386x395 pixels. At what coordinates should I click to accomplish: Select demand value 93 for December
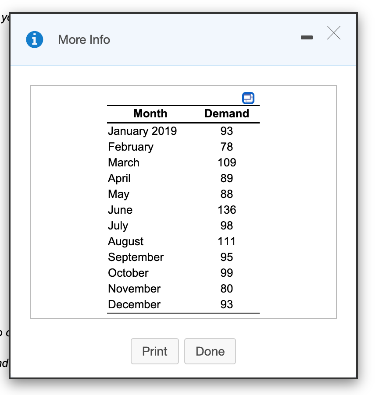tap(226, 304)
